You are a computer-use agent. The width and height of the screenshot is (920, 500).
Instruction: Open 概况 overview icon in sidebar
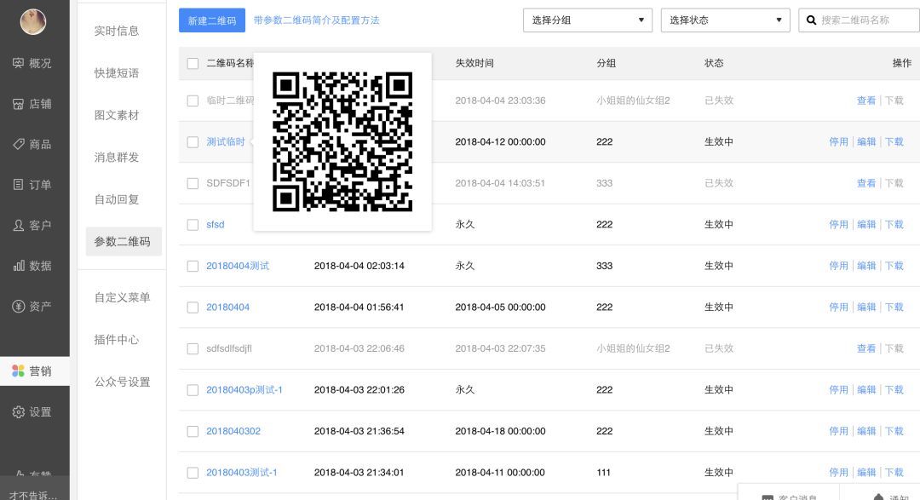tap(18, 63)
